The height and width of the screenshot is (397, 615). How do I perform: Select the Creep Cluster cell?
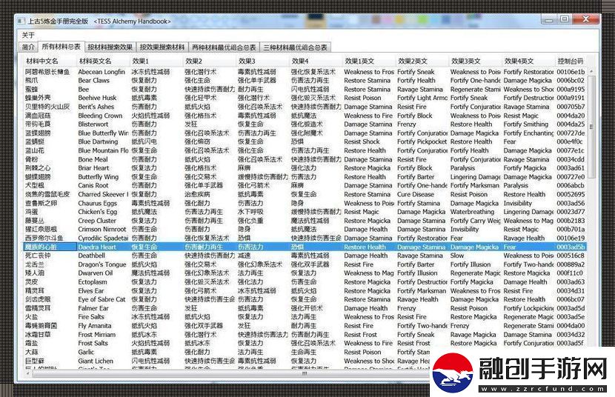(x=103, y=221)
